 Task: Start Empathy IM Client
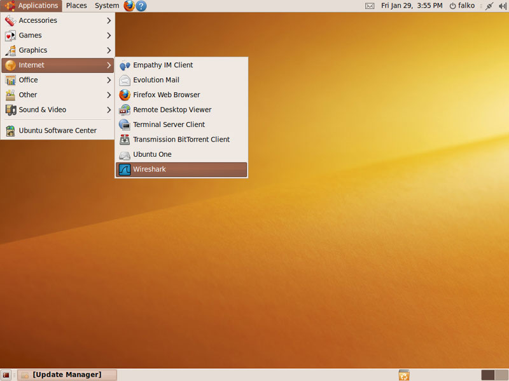pos(162,65)
